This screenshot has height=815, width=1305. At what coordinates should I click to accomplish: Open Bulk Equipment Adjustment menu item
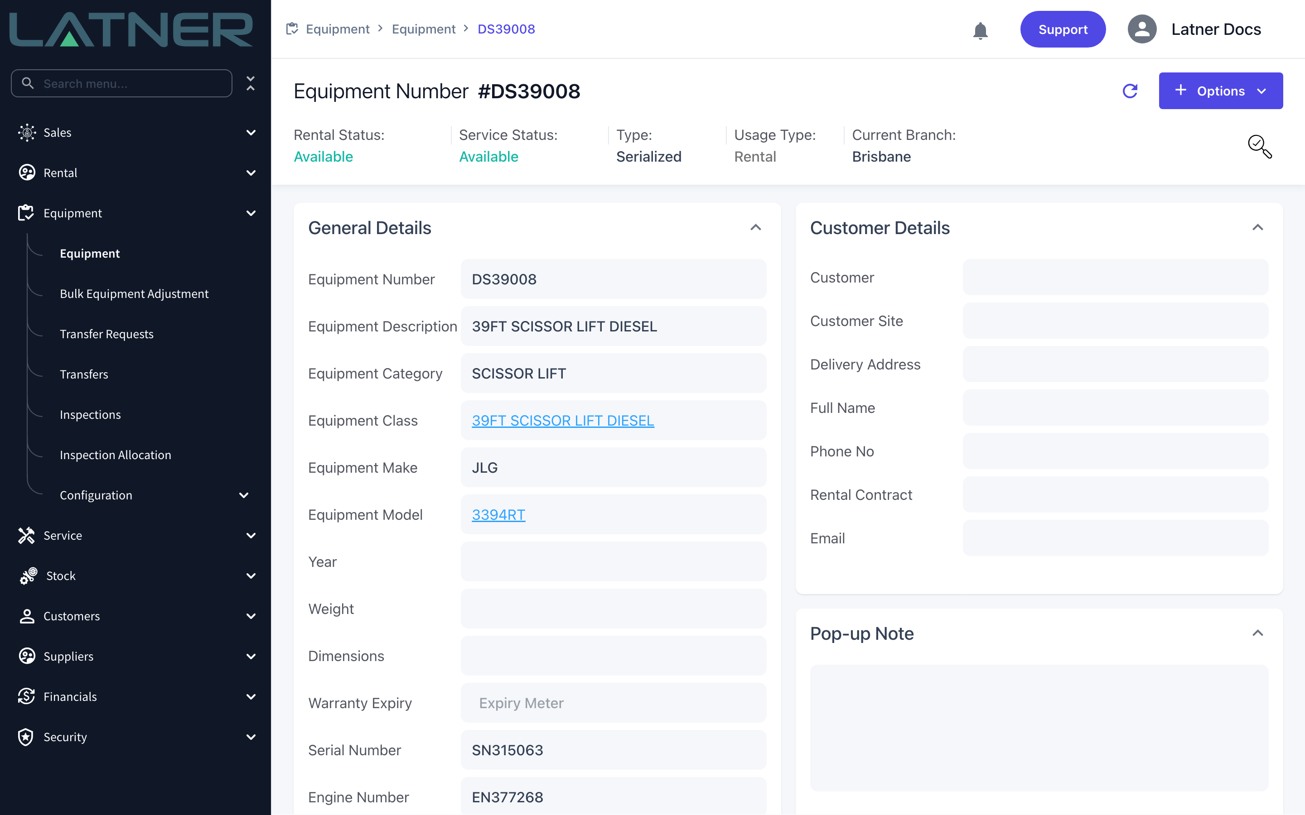(x=134, y=294)
